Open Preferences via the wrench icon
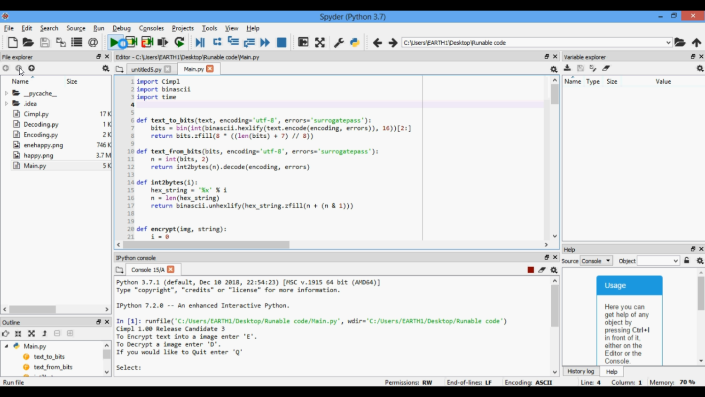The width and height of the screenshot is (705, 397). [338, 42]
